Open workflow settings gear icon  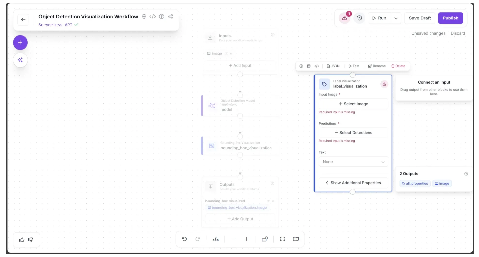coord(144,17)
